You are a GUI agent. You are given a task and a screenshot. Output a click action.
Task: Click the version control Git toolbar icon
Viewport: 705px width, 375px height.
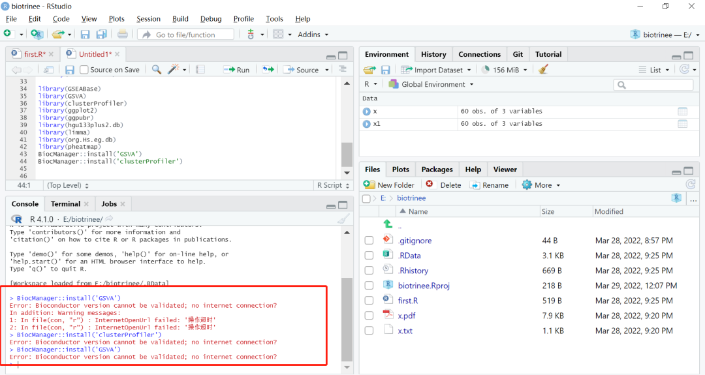pyautogui.click(x=251, y=34)
